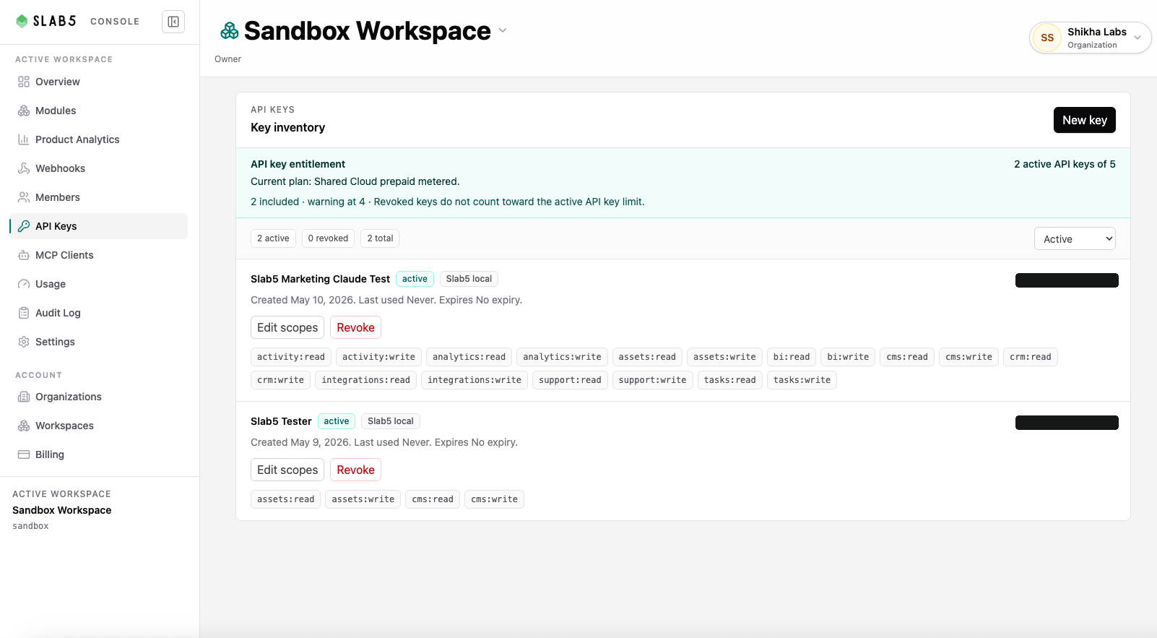The image size is (1157, 638).
Task: Click the '0 revoked' count chip
Action: pos(328,238)
